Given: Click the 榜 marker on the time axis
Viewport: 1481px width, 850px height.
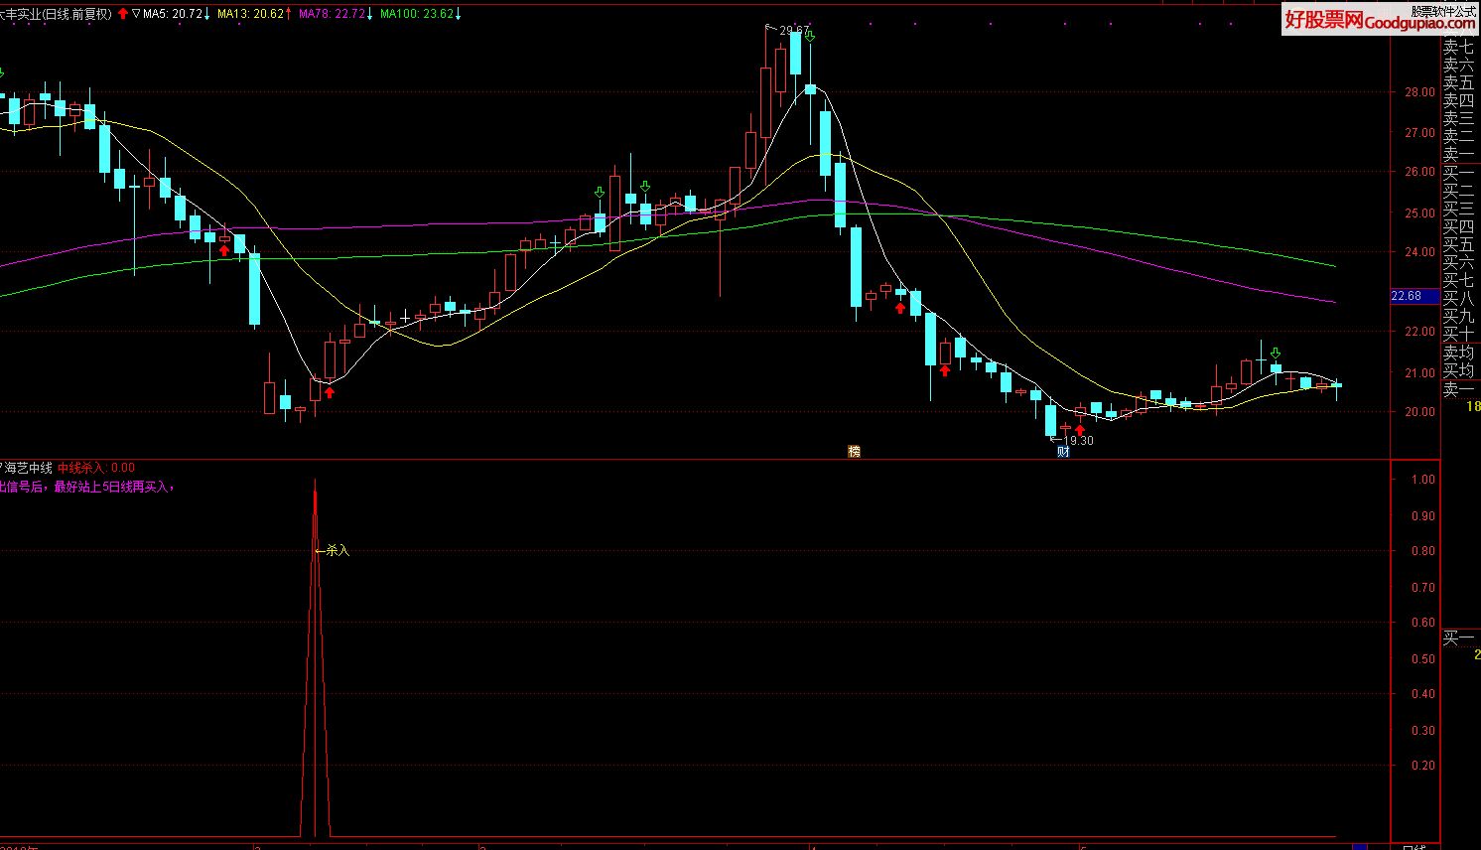Looking at the screenshot, I should 854,452.
